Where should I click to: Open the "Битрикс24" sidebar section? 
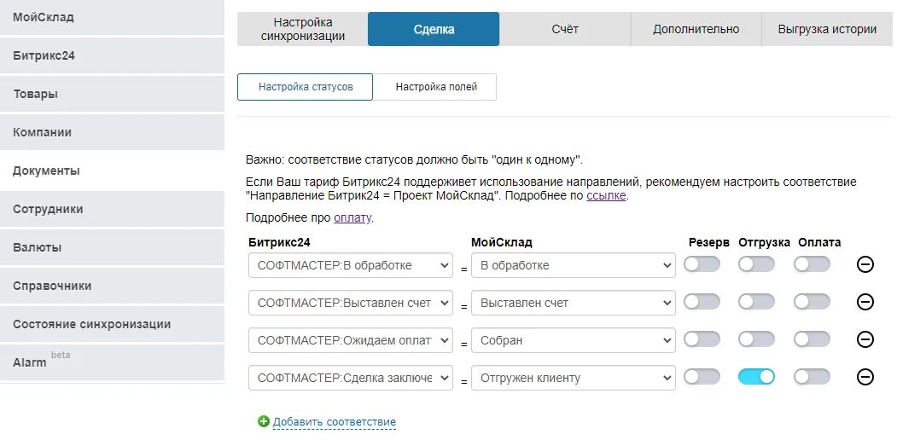(112, 55)
